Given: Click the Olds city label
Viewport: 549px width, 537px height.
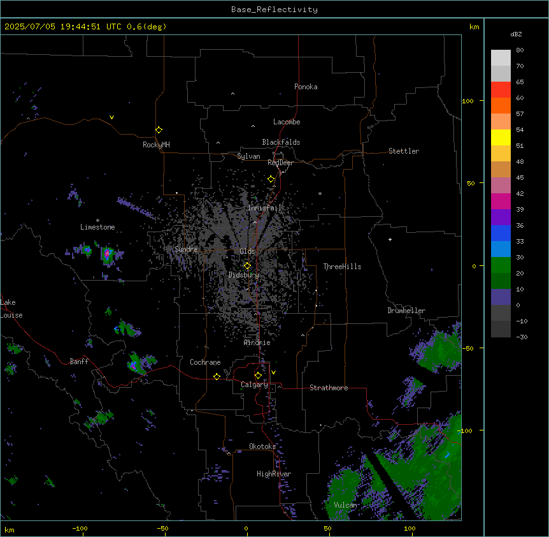Looking at the screenshot, I should [247, 251].
